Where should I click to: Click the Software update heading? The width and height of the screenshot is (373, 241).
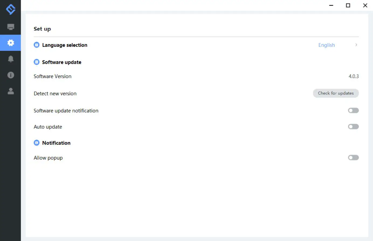(x=62, y=62)
